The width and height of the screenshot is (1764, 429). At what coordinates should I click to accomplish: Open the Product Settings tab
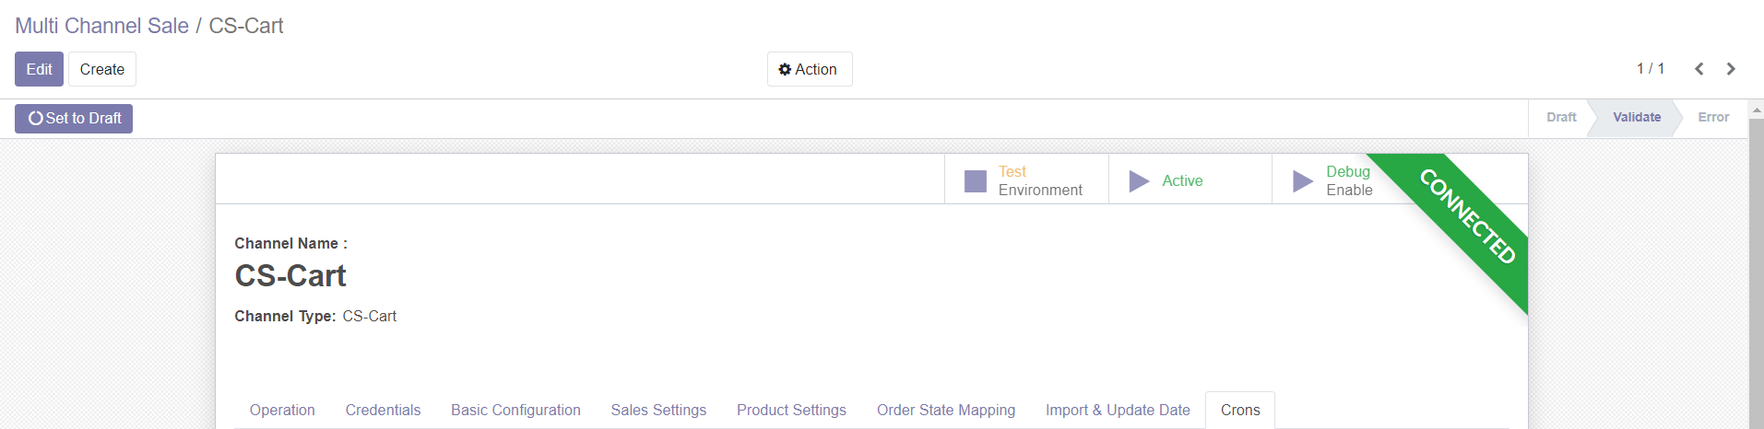(790, 411)
